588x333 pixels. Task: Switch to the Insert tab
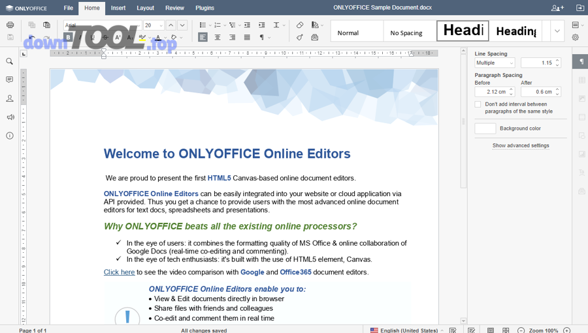[118, 8]
